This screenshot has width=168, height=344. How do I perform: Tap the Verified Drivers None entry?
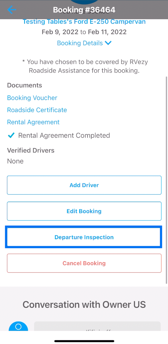click(15, 161)
